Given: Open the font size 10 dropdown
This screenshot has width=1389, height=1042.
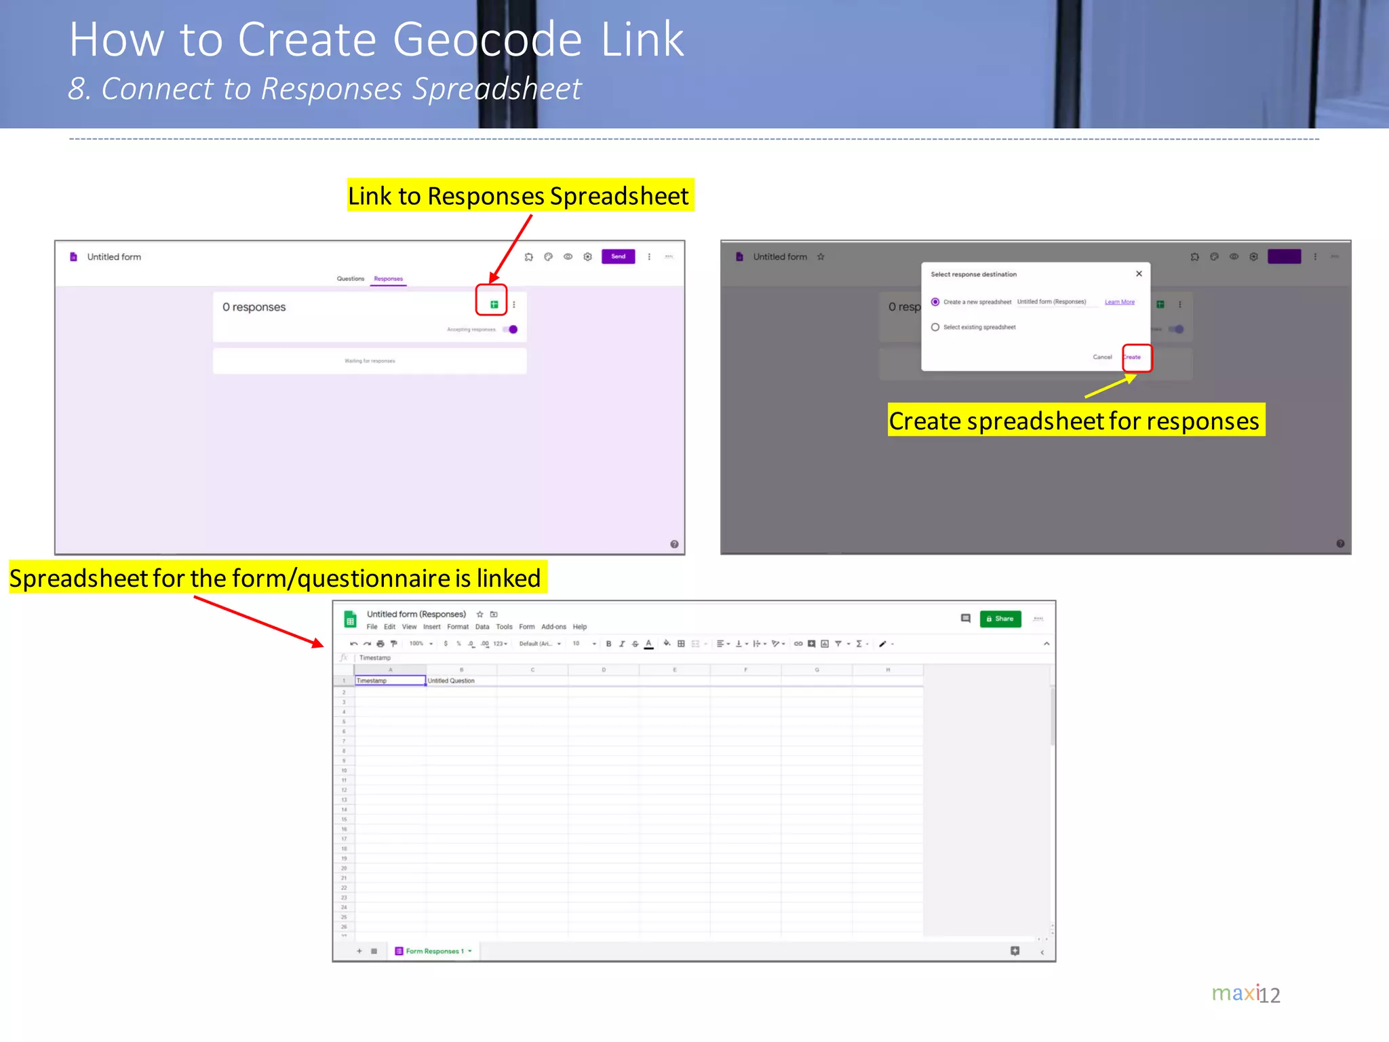Looking at the screenshot, I should pos(584,644).
